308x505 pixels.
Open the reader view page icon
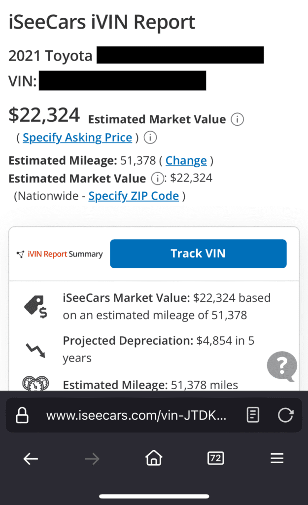(x=253, y=414)
